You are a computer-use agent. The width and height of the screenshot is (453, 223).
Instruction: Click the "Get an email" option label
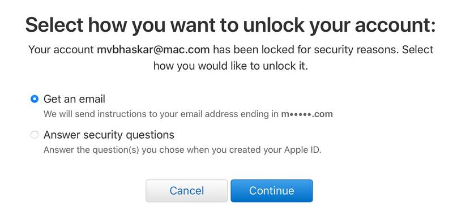pyautogui.click(x=74, y=99)
